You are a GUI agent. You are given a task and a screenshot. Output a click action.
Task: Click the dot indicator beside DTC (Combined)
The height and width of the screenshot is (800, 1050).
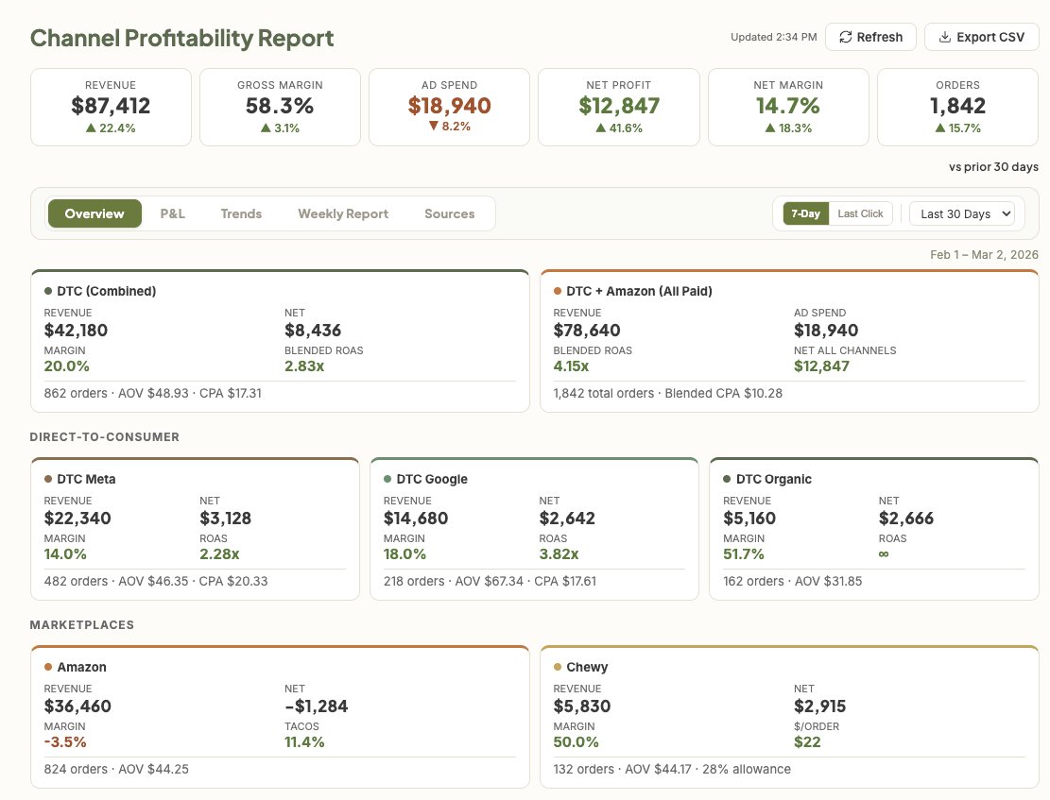tap(49, 291)
